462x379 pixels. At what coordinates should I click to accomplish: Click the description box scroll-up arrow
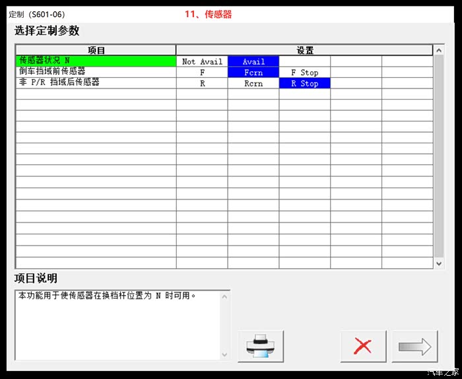pos(225,296)
